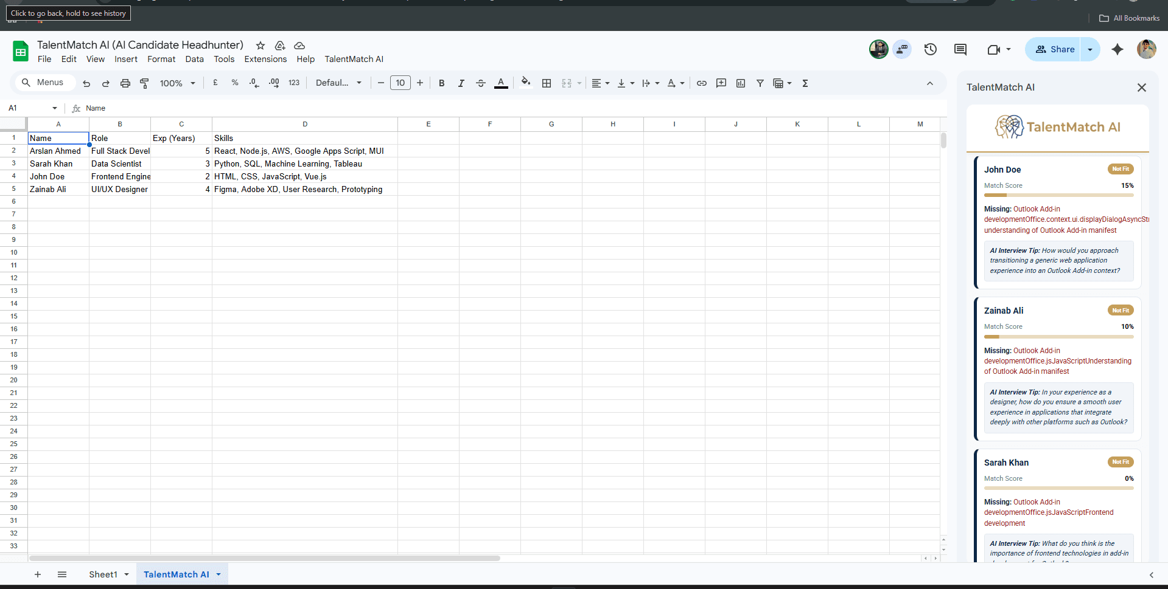The image size is (1168, 589).
Task: Open Functions sigma icon
Action: coord(805,83)
